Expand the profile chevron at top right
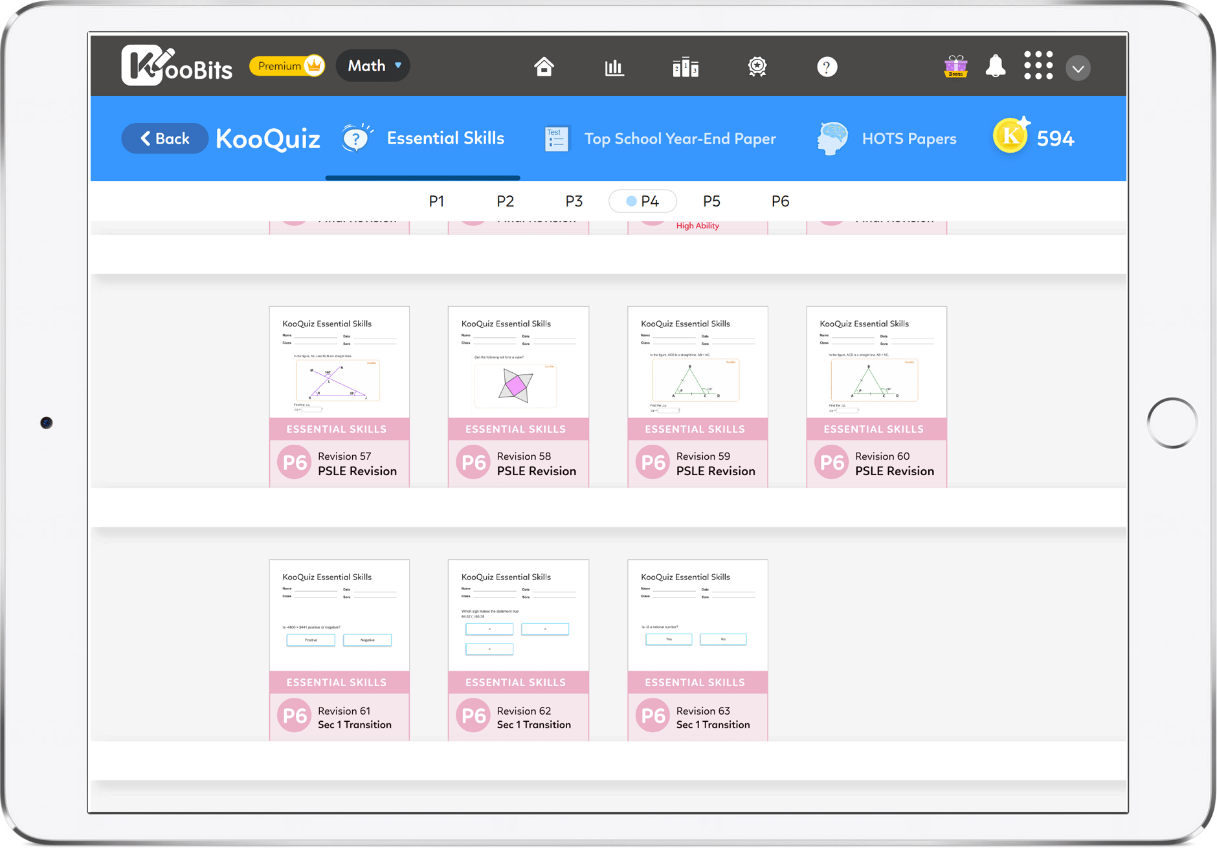Screen dimensions: 1217x848 click(1077, 67)
